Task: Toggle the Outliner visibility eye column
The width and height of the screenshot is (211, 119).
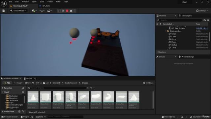Action: (x=157, y=24)
